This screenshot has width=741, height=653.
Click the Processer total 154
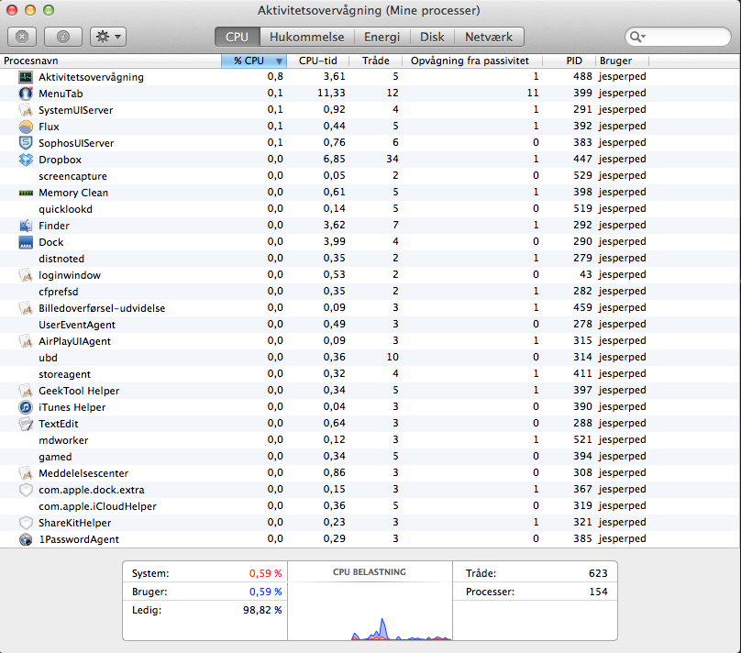[x=598, y=592]
